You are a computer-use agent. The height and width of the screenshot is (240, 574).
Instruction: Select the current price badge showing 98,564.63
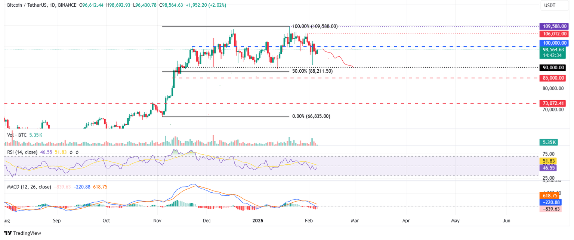(x=553, y=49)
